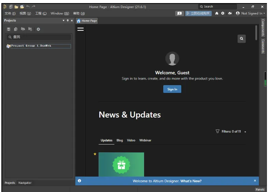Undo with the title bar arrow icon
Screen dimensions: 269x192
pos(28,6)
